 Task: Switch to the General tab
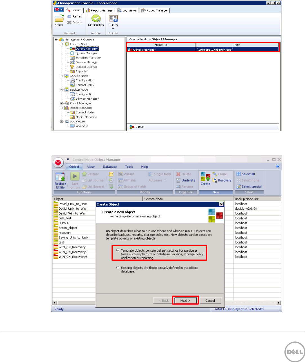pyautogui.click(x=74, y=10)
